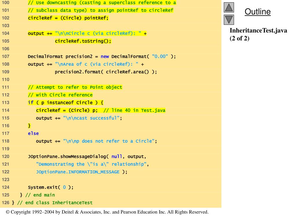Click "p does not refer to a Circle" string
Image resolution: width=296 pixels, height=222 pixels.
tap(109, 141)
